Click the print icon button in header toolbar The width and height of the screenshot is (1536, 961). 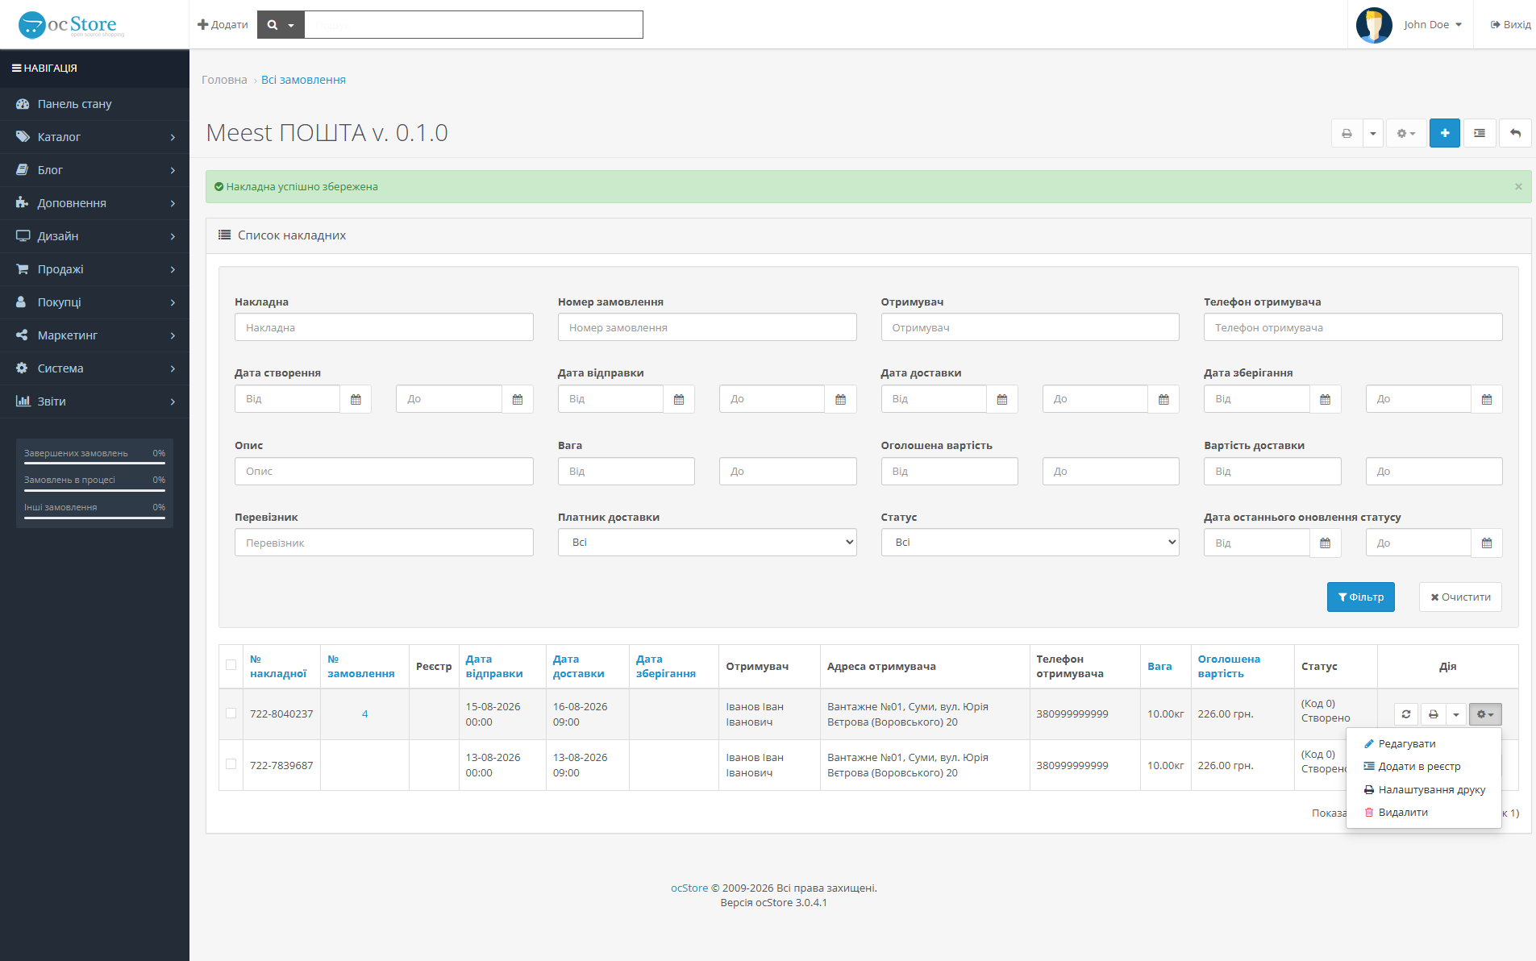1347,133
